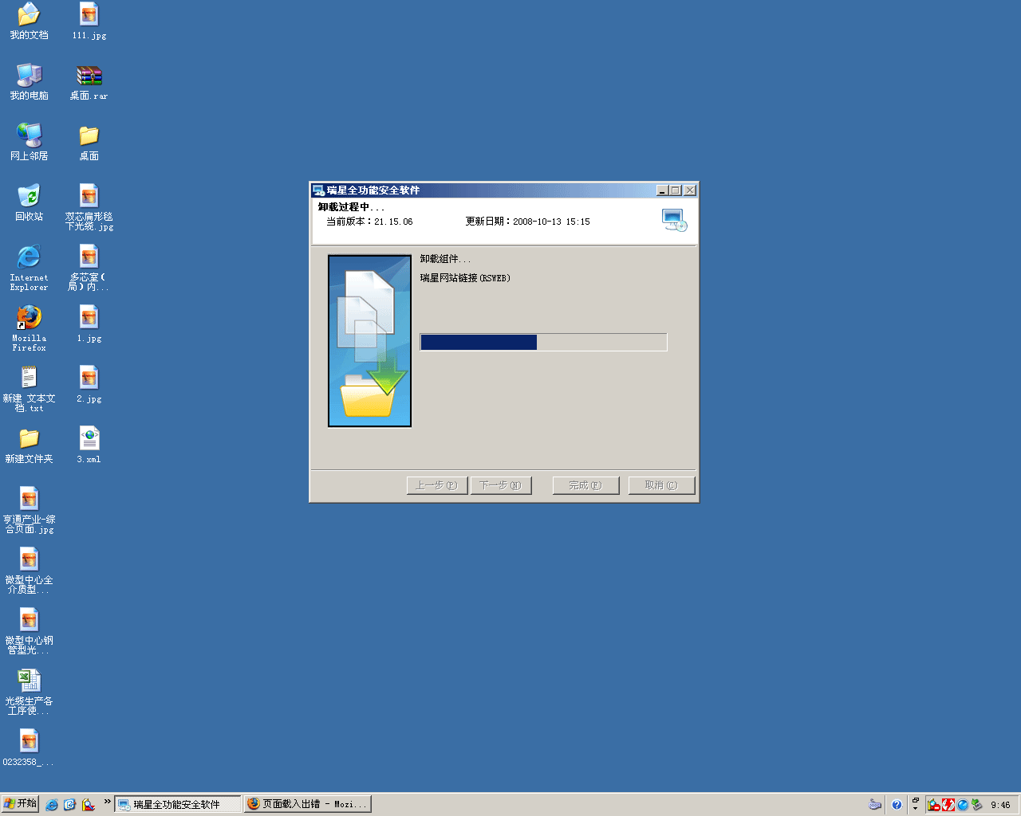Select the Internet Explorer desktop shortcut
The image size is (1021, 816).
pyautogui.click(x=29, y=268)
